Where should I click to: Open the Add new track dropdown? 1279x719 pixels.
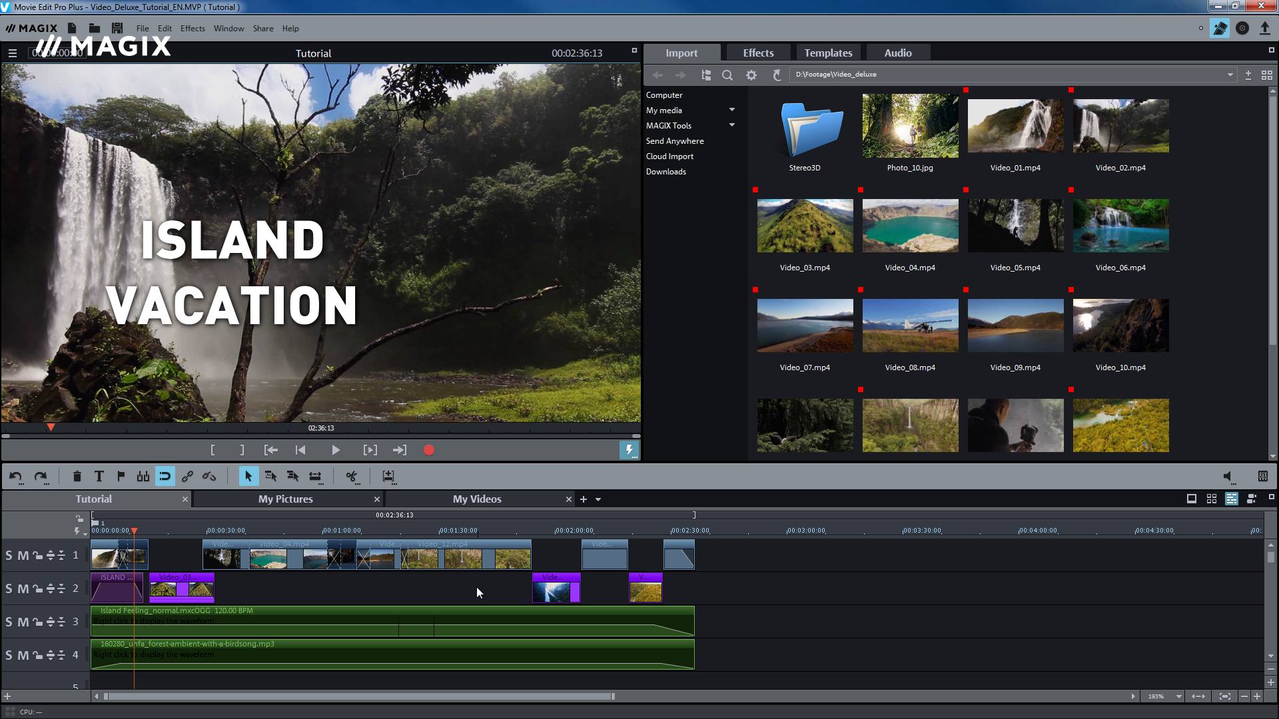pos(598,499)
